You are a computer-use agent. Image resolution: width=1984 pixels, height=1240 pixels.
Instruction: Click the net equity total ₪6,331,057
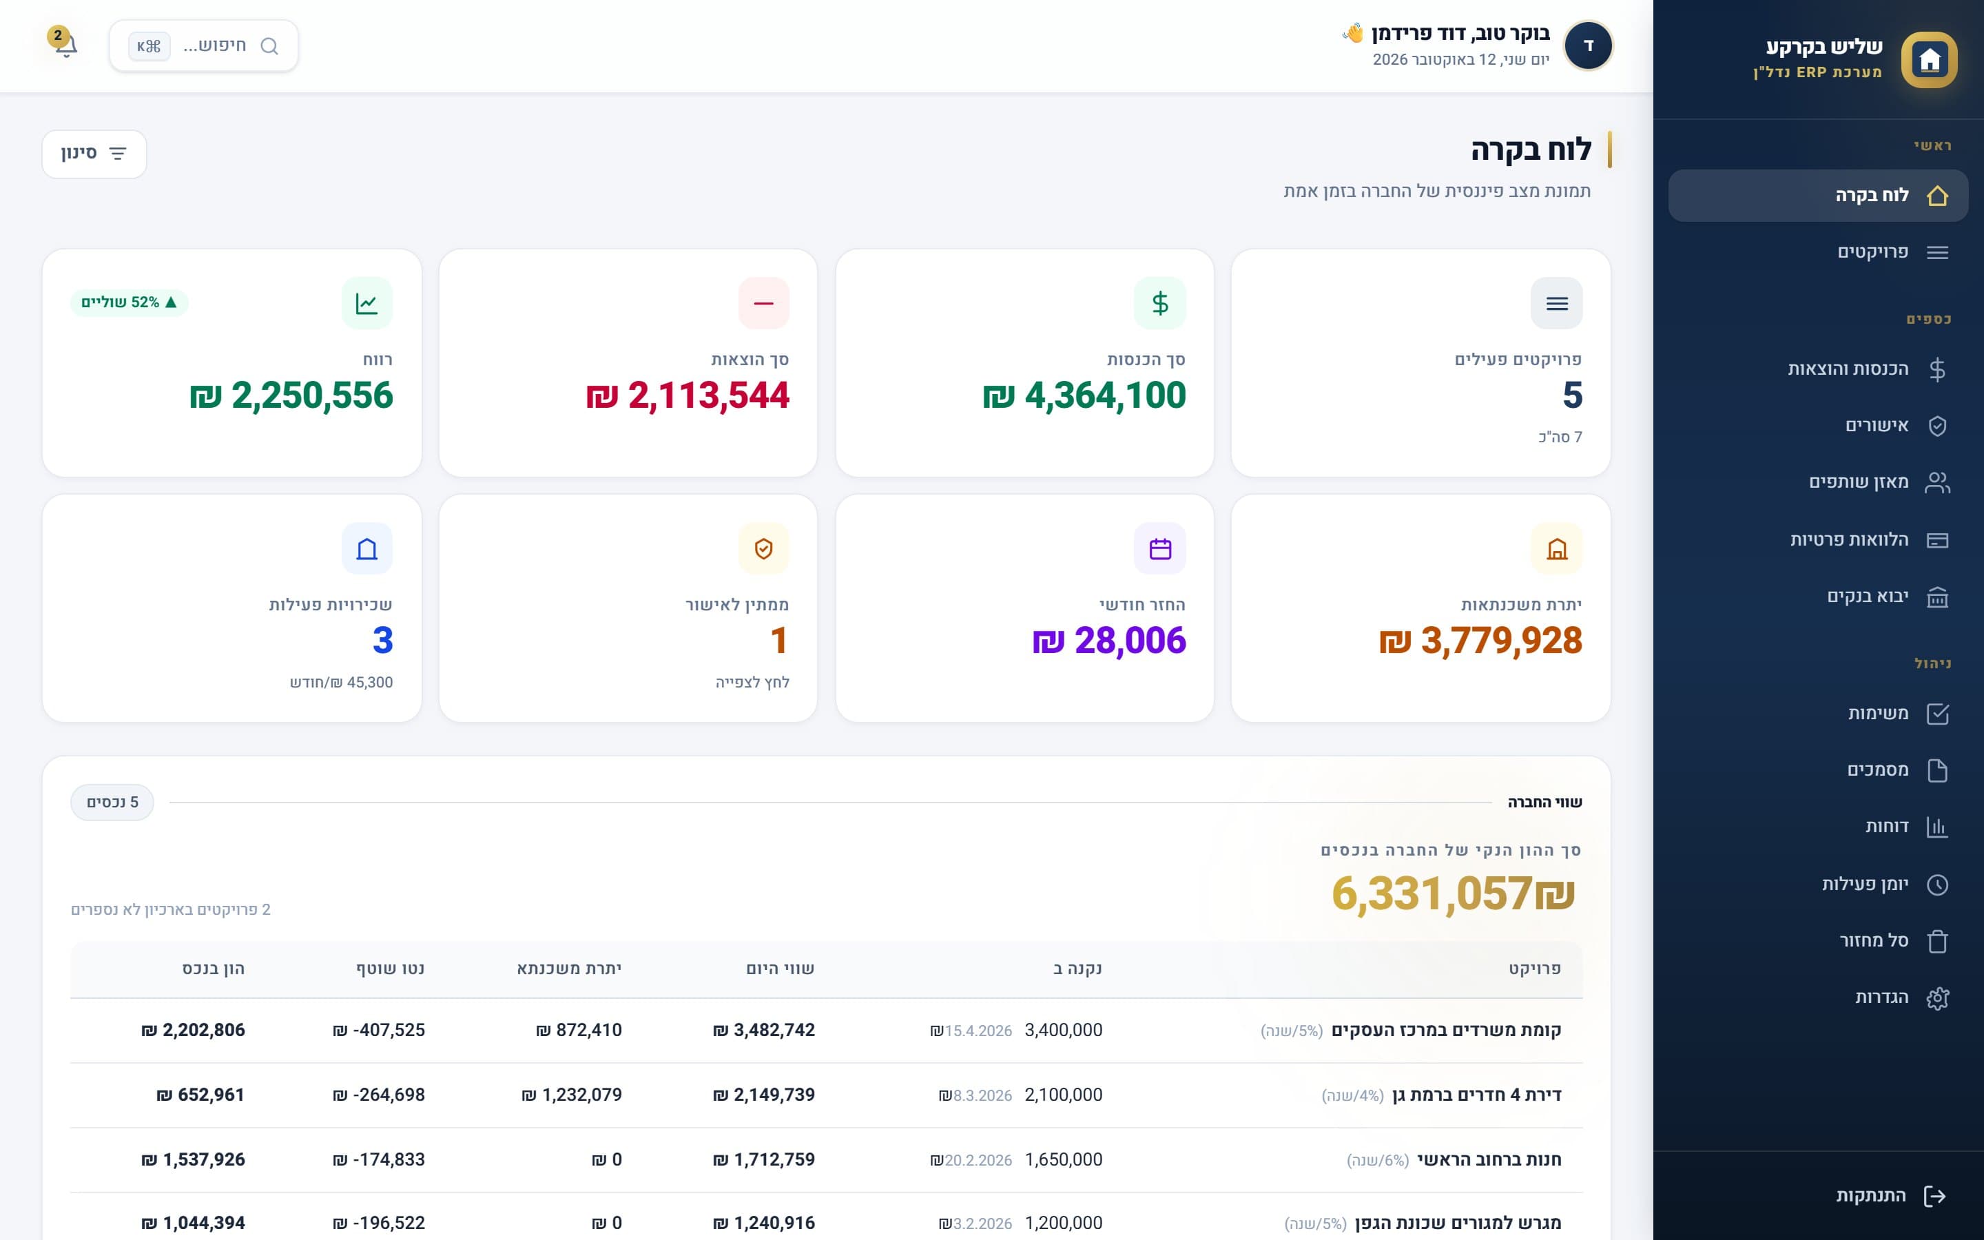1454,893
